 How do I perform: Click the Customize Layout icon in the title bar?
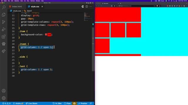coord(93,3)
